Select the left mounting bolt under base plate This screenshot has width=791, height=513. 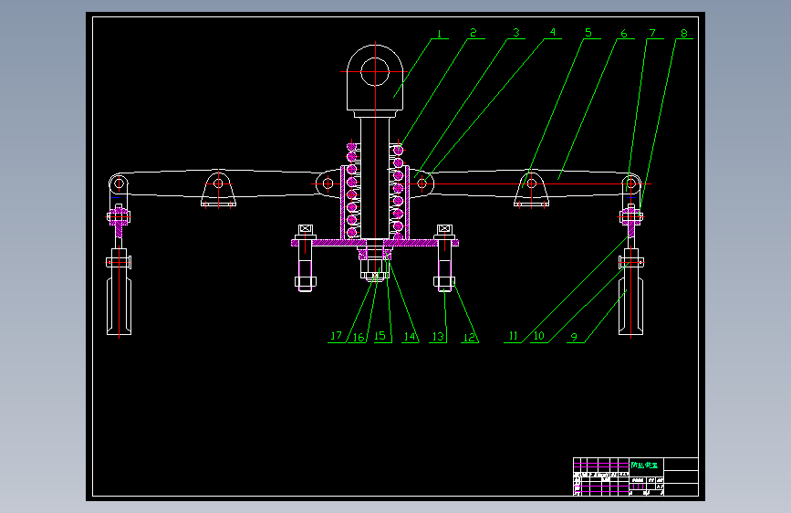click(x=306, y=258)
